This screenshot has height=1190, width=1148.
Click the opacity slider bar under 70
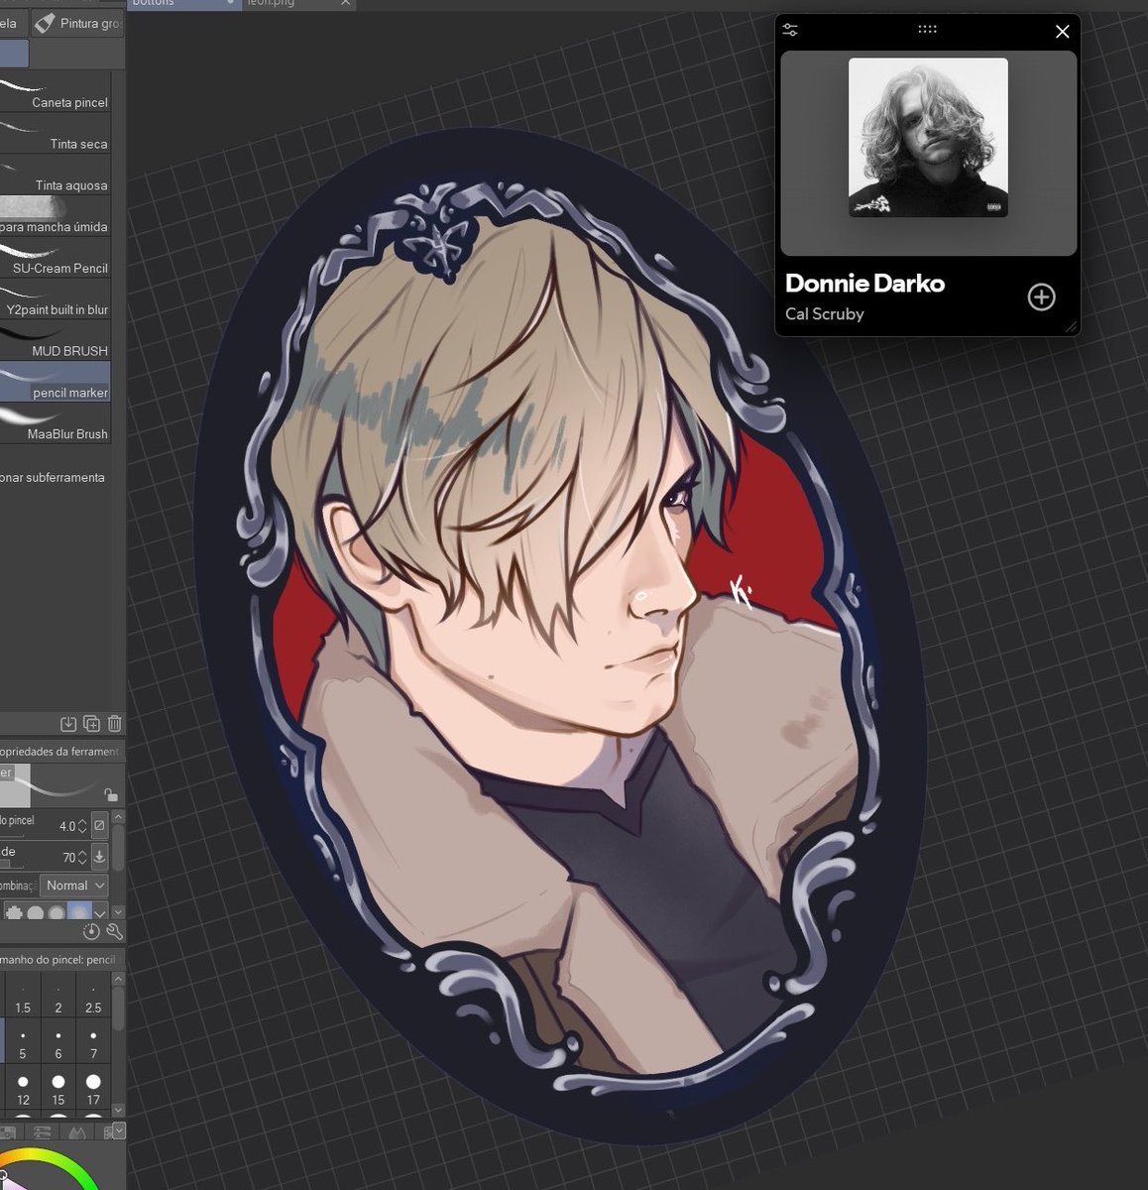click(12, 865)
